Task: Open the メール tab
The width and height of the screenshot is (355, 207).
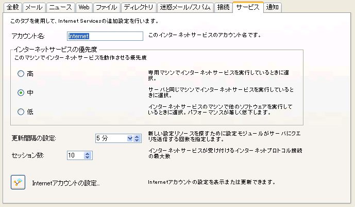Action: (x=35, y=7)
